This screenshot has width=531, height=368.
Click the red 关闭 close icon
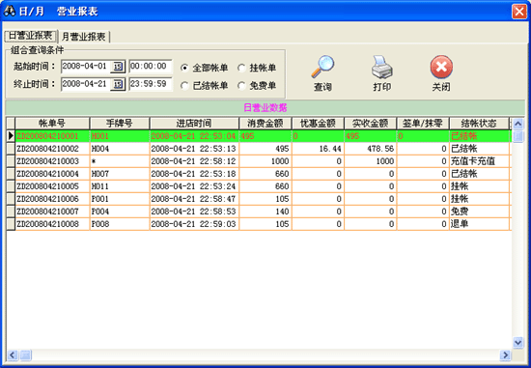pyautogui.click(x=441, y=67)
